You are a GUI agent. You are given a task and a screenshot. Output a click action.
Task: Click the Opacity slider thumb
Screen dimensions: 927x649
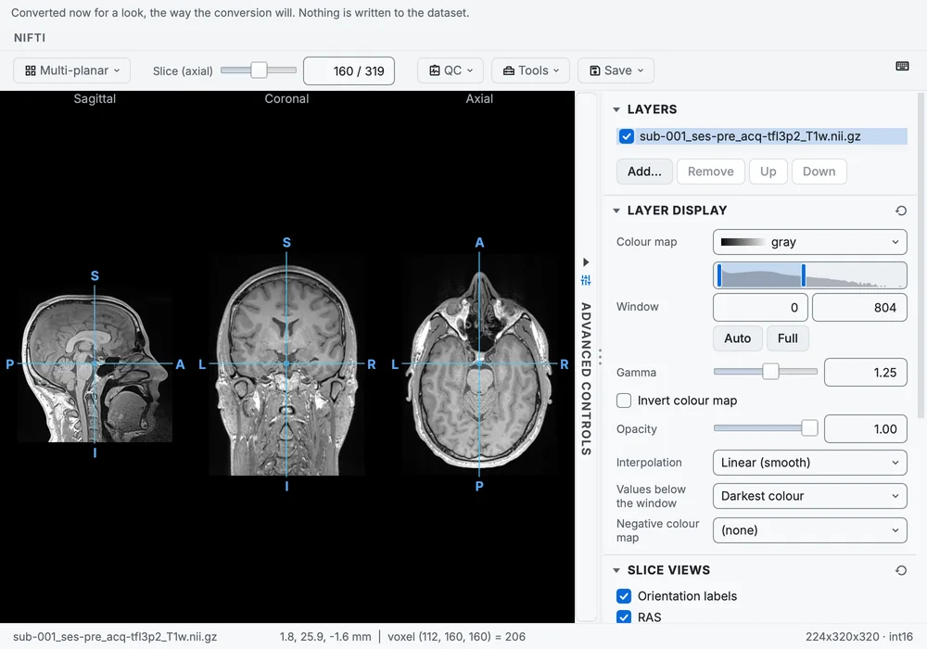(x=809, y=428)
